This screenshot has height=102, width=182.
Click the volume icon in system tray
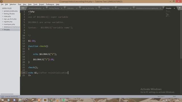tap(169, 100)
